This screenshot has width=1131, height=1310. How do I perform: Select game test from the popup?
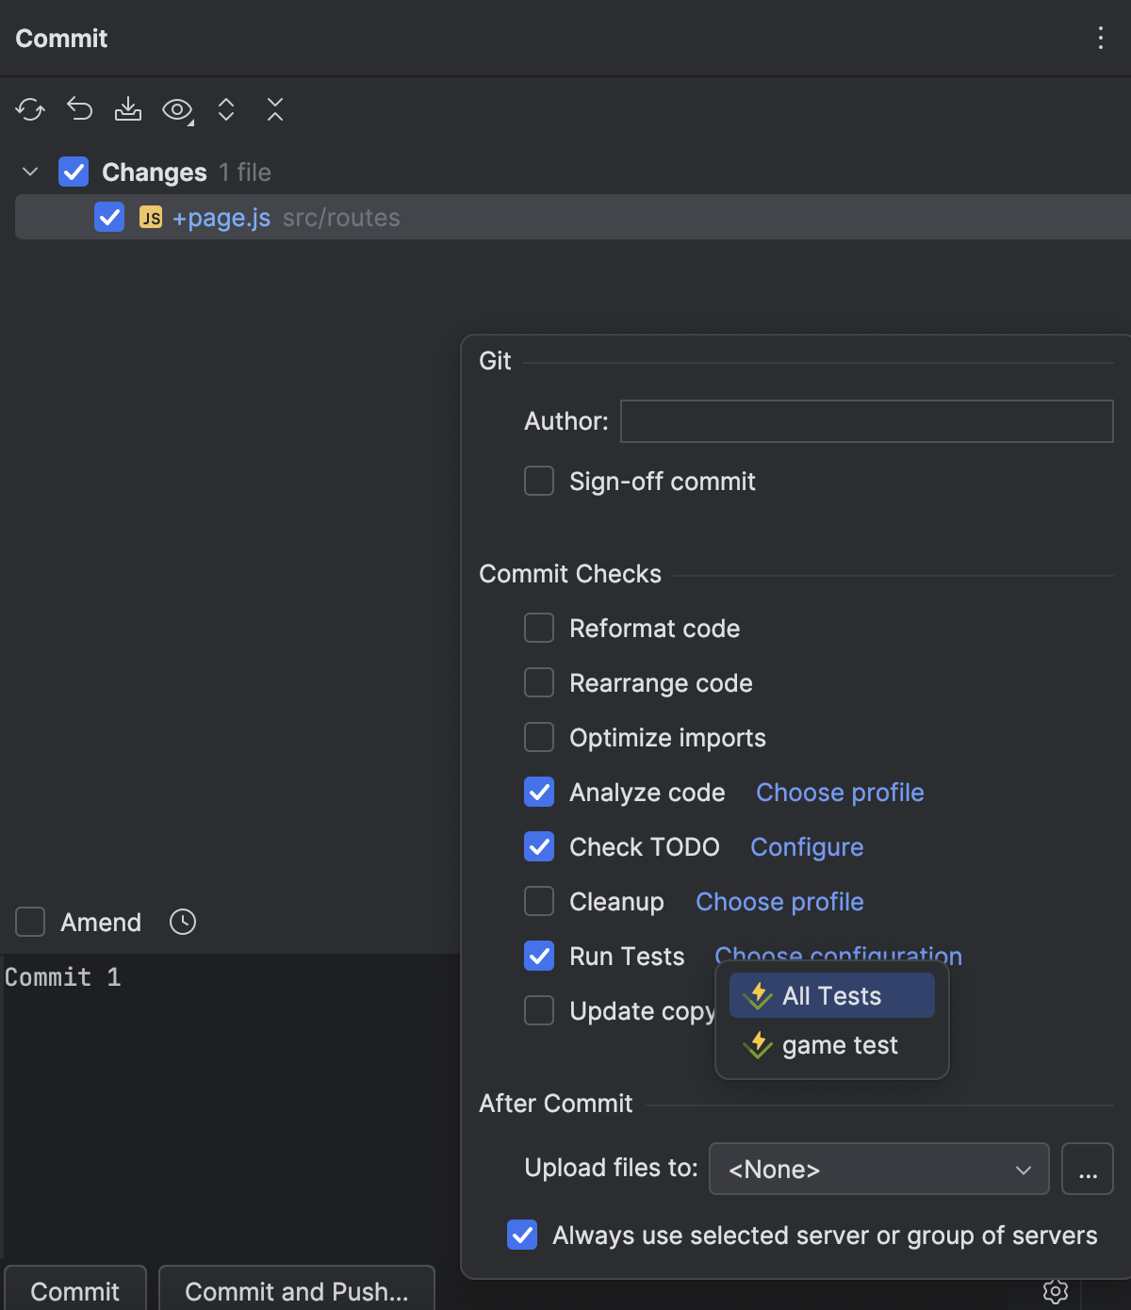click(839, 1045)
